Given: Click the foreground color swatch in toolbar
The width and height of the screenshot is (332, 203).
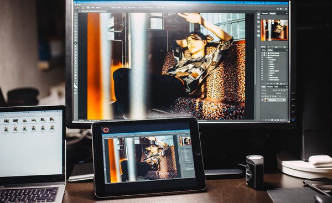Looking at the screenshot, I should click(x=75, y=85).
